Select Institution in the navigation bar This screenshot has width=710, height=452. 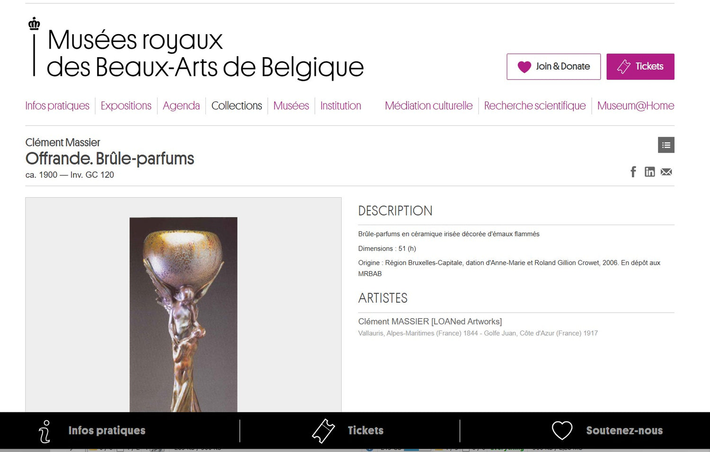click(341, 106)
